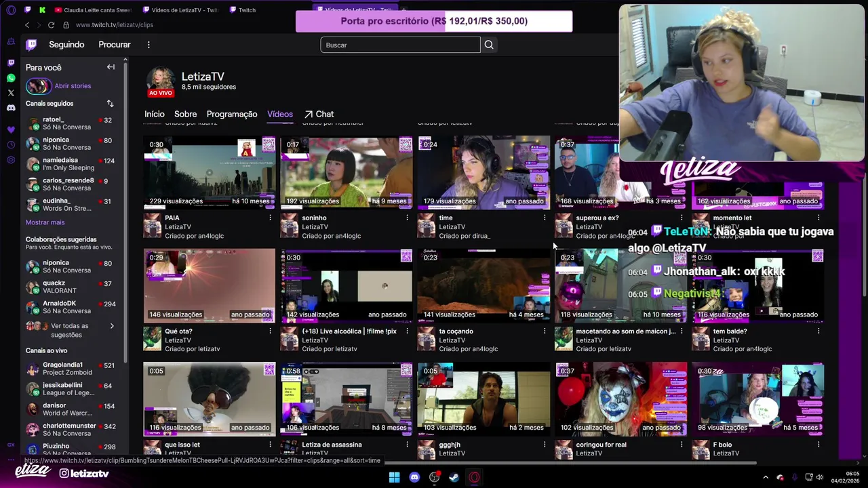Open Discord from the taskbar
Screen dimensions: 868x488
[x=414, y=477]
